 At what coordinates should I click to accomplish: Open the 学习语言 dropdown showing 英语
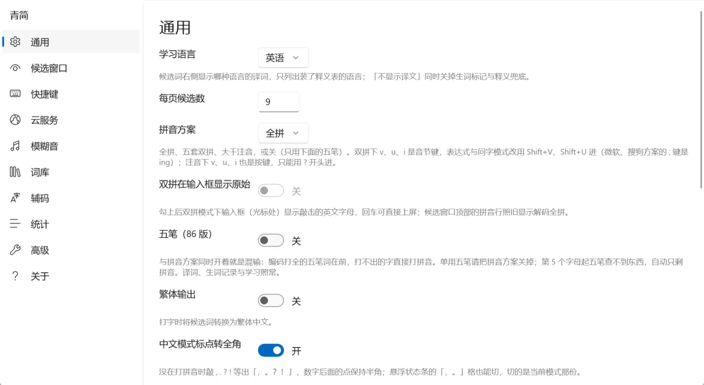click(x=284, y=57)
